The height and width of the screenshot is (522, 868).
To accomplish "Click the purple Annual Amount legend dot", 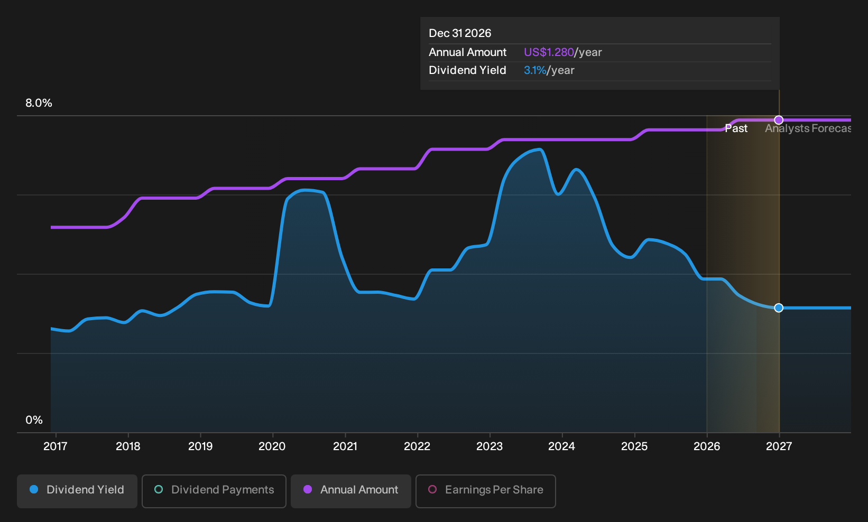I will point(308,490).
